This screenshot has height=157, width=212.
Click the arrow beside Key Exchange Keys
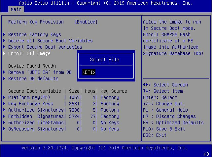[4, 104]
